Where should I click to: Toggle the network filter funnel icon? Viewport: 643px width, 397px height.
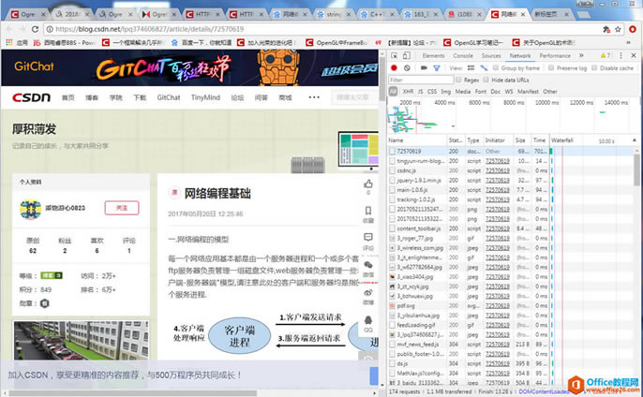(437, 68)
